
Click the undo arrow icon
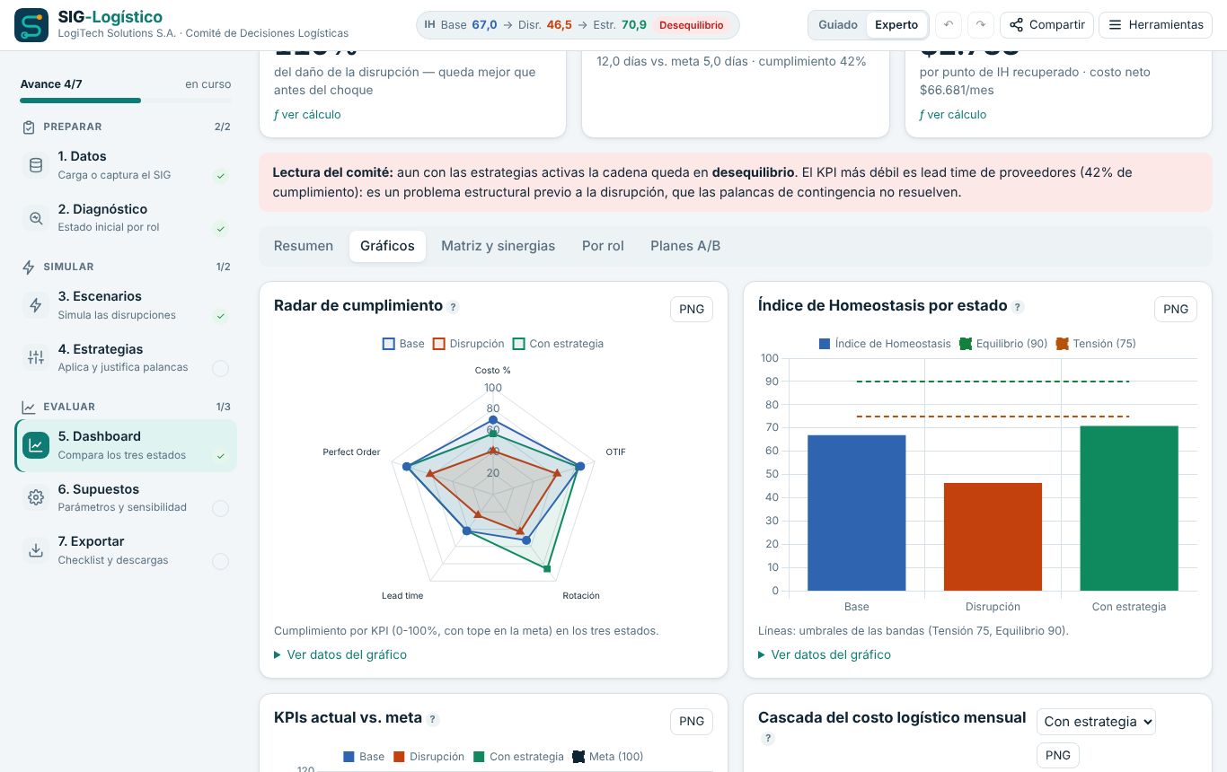tap(949, 25)
